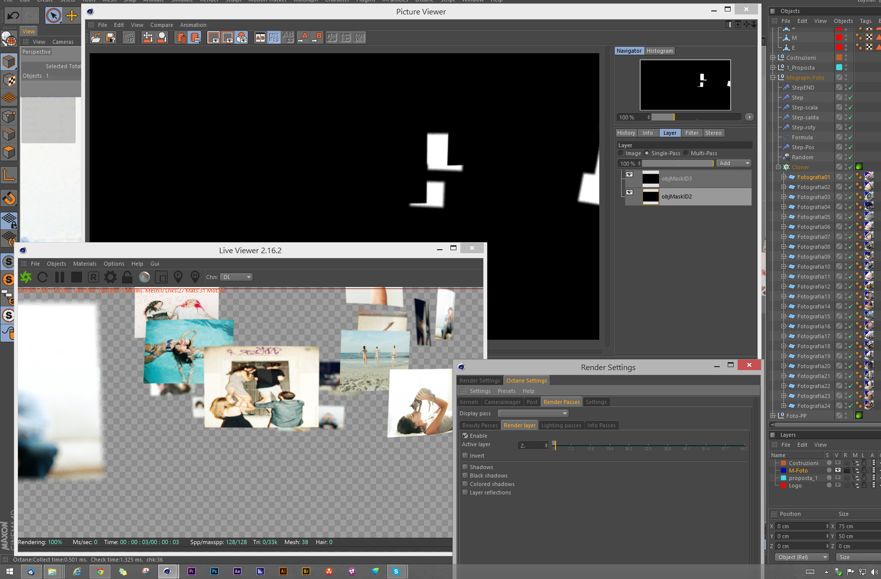Image resolution: width=881 pixels, height=579 pixels.
Task: Hide the objMaskID3 layer with eye icon
Action: 630,175
